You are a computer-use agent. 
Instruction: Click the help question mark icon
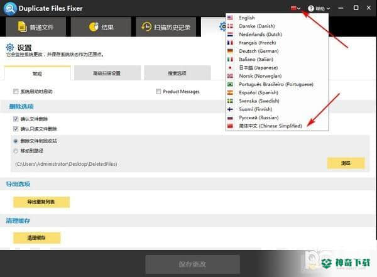click(x=311, y=8)
